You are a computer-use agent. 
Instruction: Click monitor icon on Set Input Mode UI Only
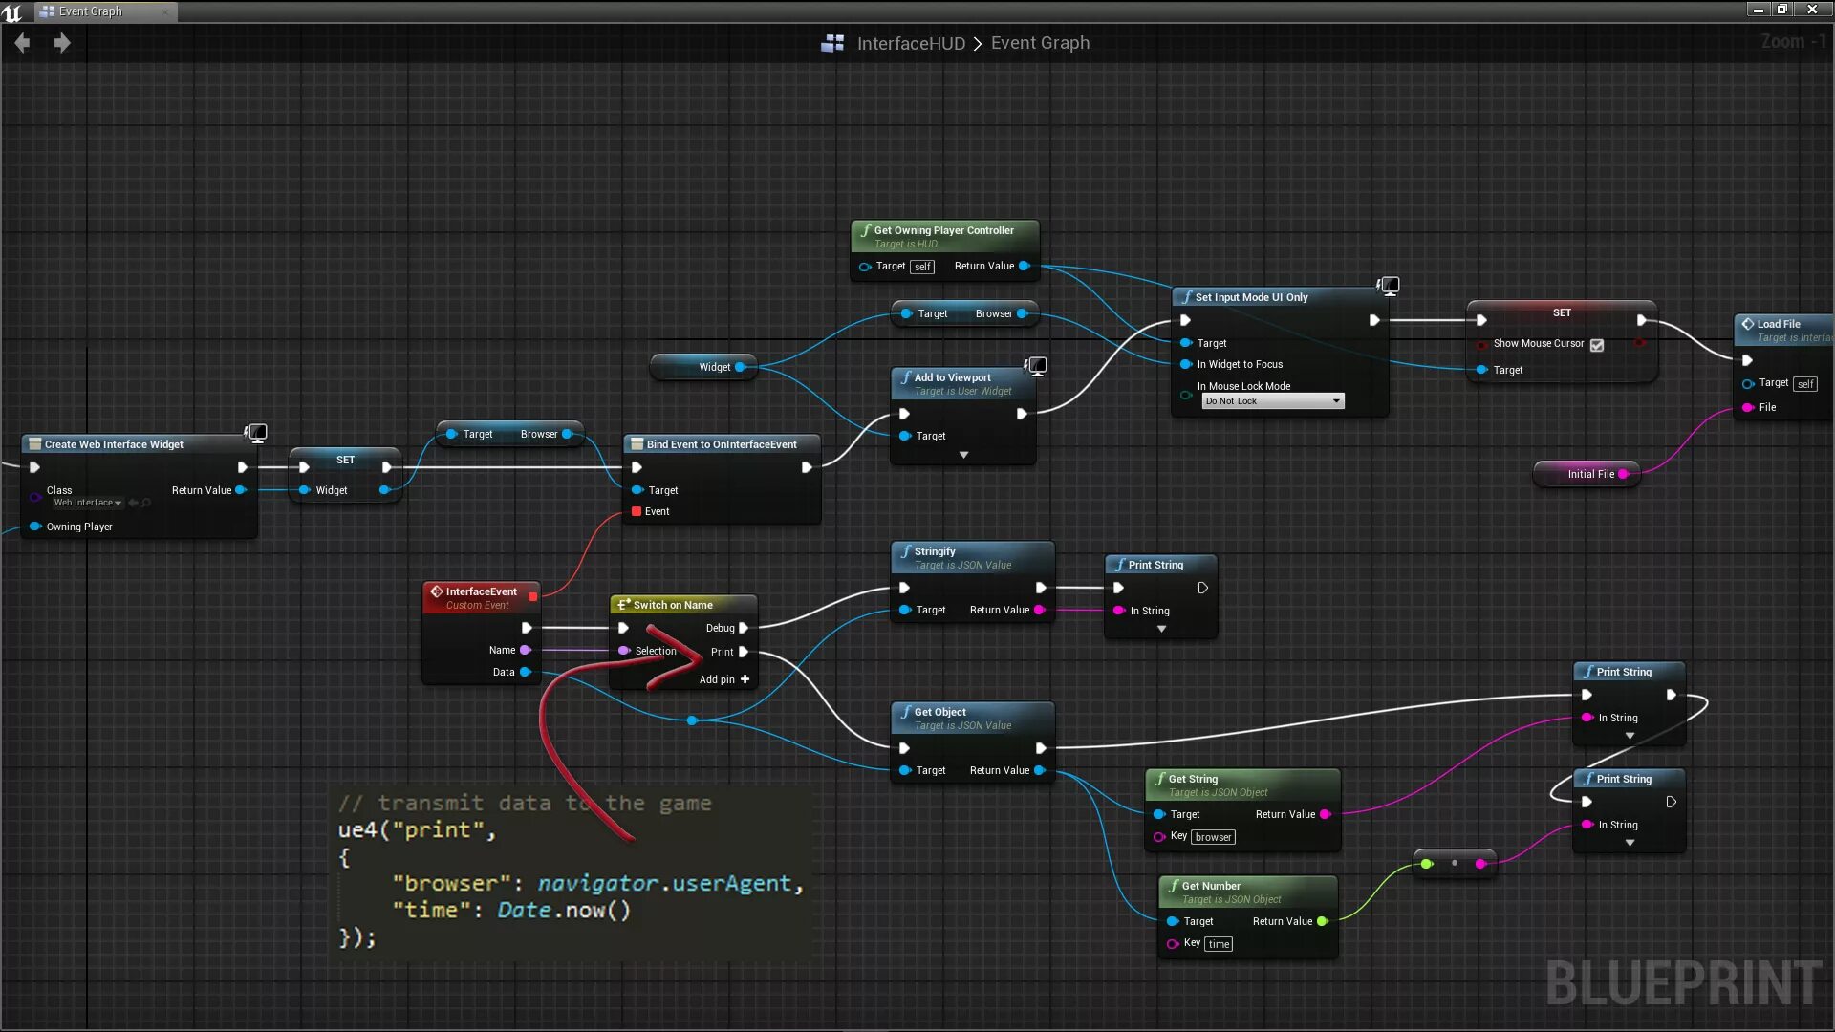1389,285
